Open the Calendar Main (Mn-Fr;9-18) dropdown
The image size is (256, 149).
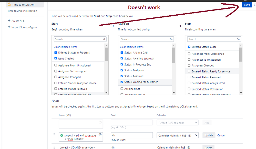pyautogui.click(x=178, y=135)
